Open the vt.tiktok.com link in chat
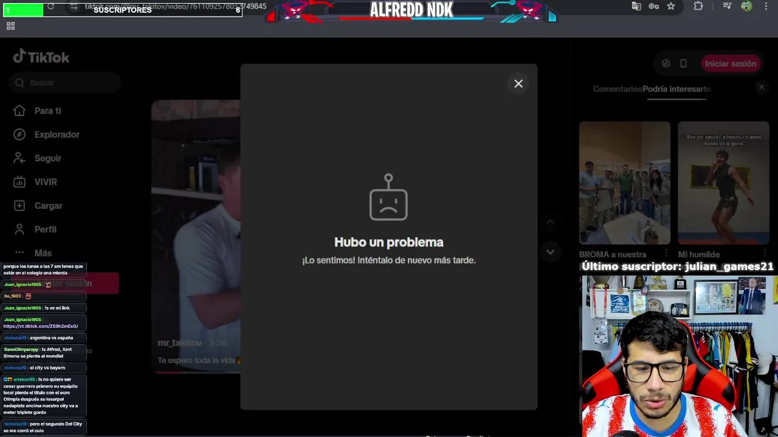The width and height of the screenshot is (778, 437). 41,327
